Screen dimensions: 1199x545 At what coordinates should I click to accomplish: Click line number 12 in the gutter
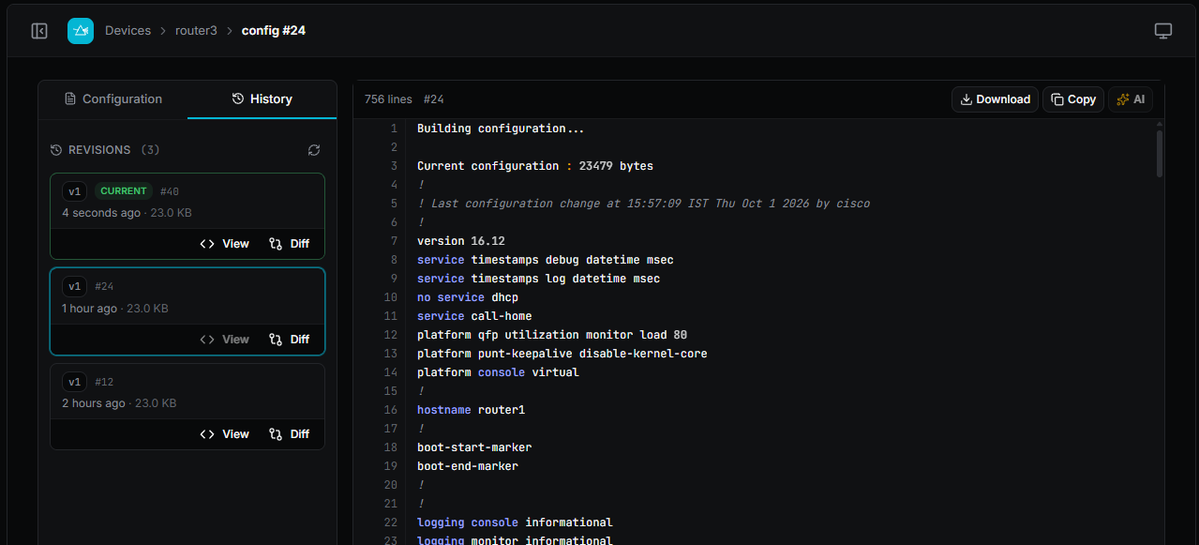391,335
